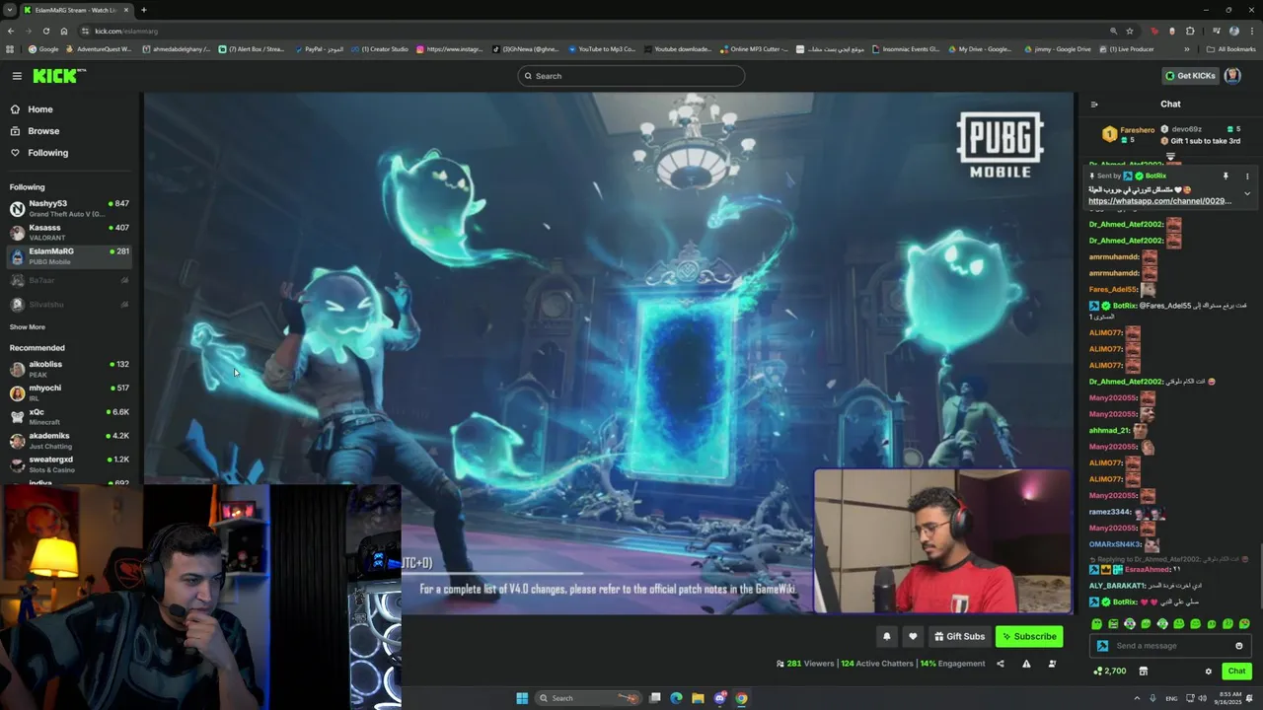
Task: Click the taskbar volume icon
Action: [1201, 698]
